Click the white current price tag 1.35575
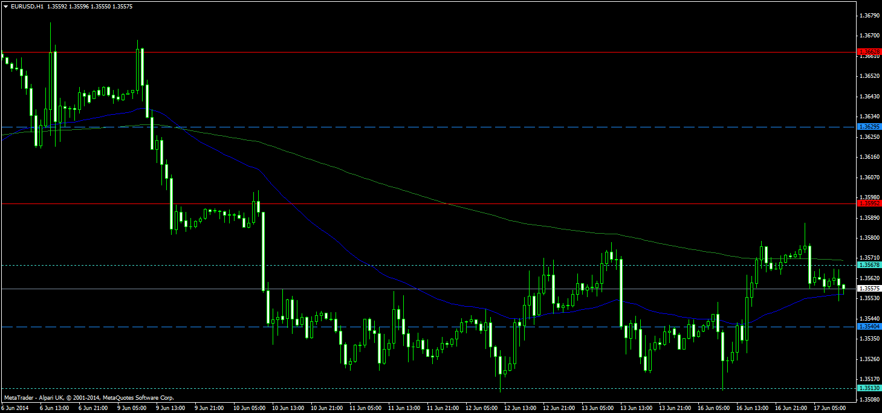Image resolution: width=882 pixels, height=413 pixels. [x=869, y=289]
